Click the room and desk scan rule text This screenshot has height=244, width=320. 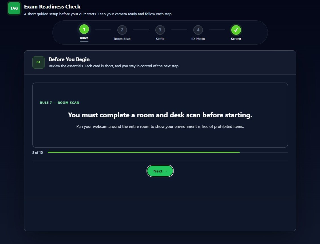[x=160, y=115]
